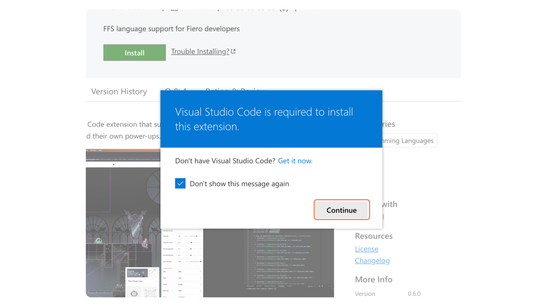
Task: Click the FFS language support description text
Action: [171, 29]
